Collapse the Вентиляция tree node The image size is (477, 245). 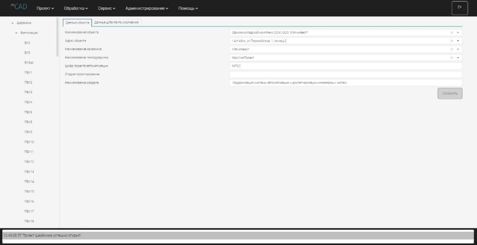pyautogui.click(x=16, y=33)
